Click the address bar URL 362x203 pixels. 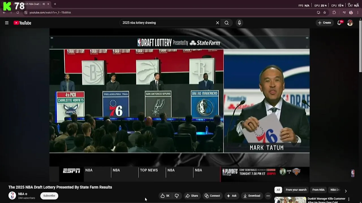click(50, 12)
